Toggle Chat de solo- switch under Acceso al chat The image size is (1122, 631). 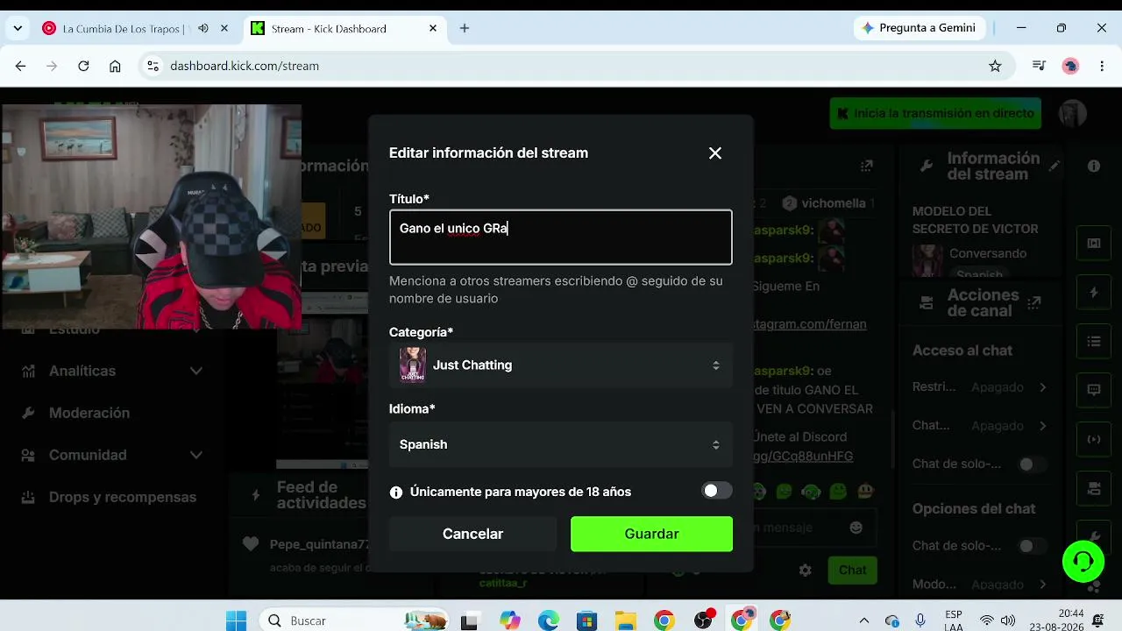[x=1031, y=464]
